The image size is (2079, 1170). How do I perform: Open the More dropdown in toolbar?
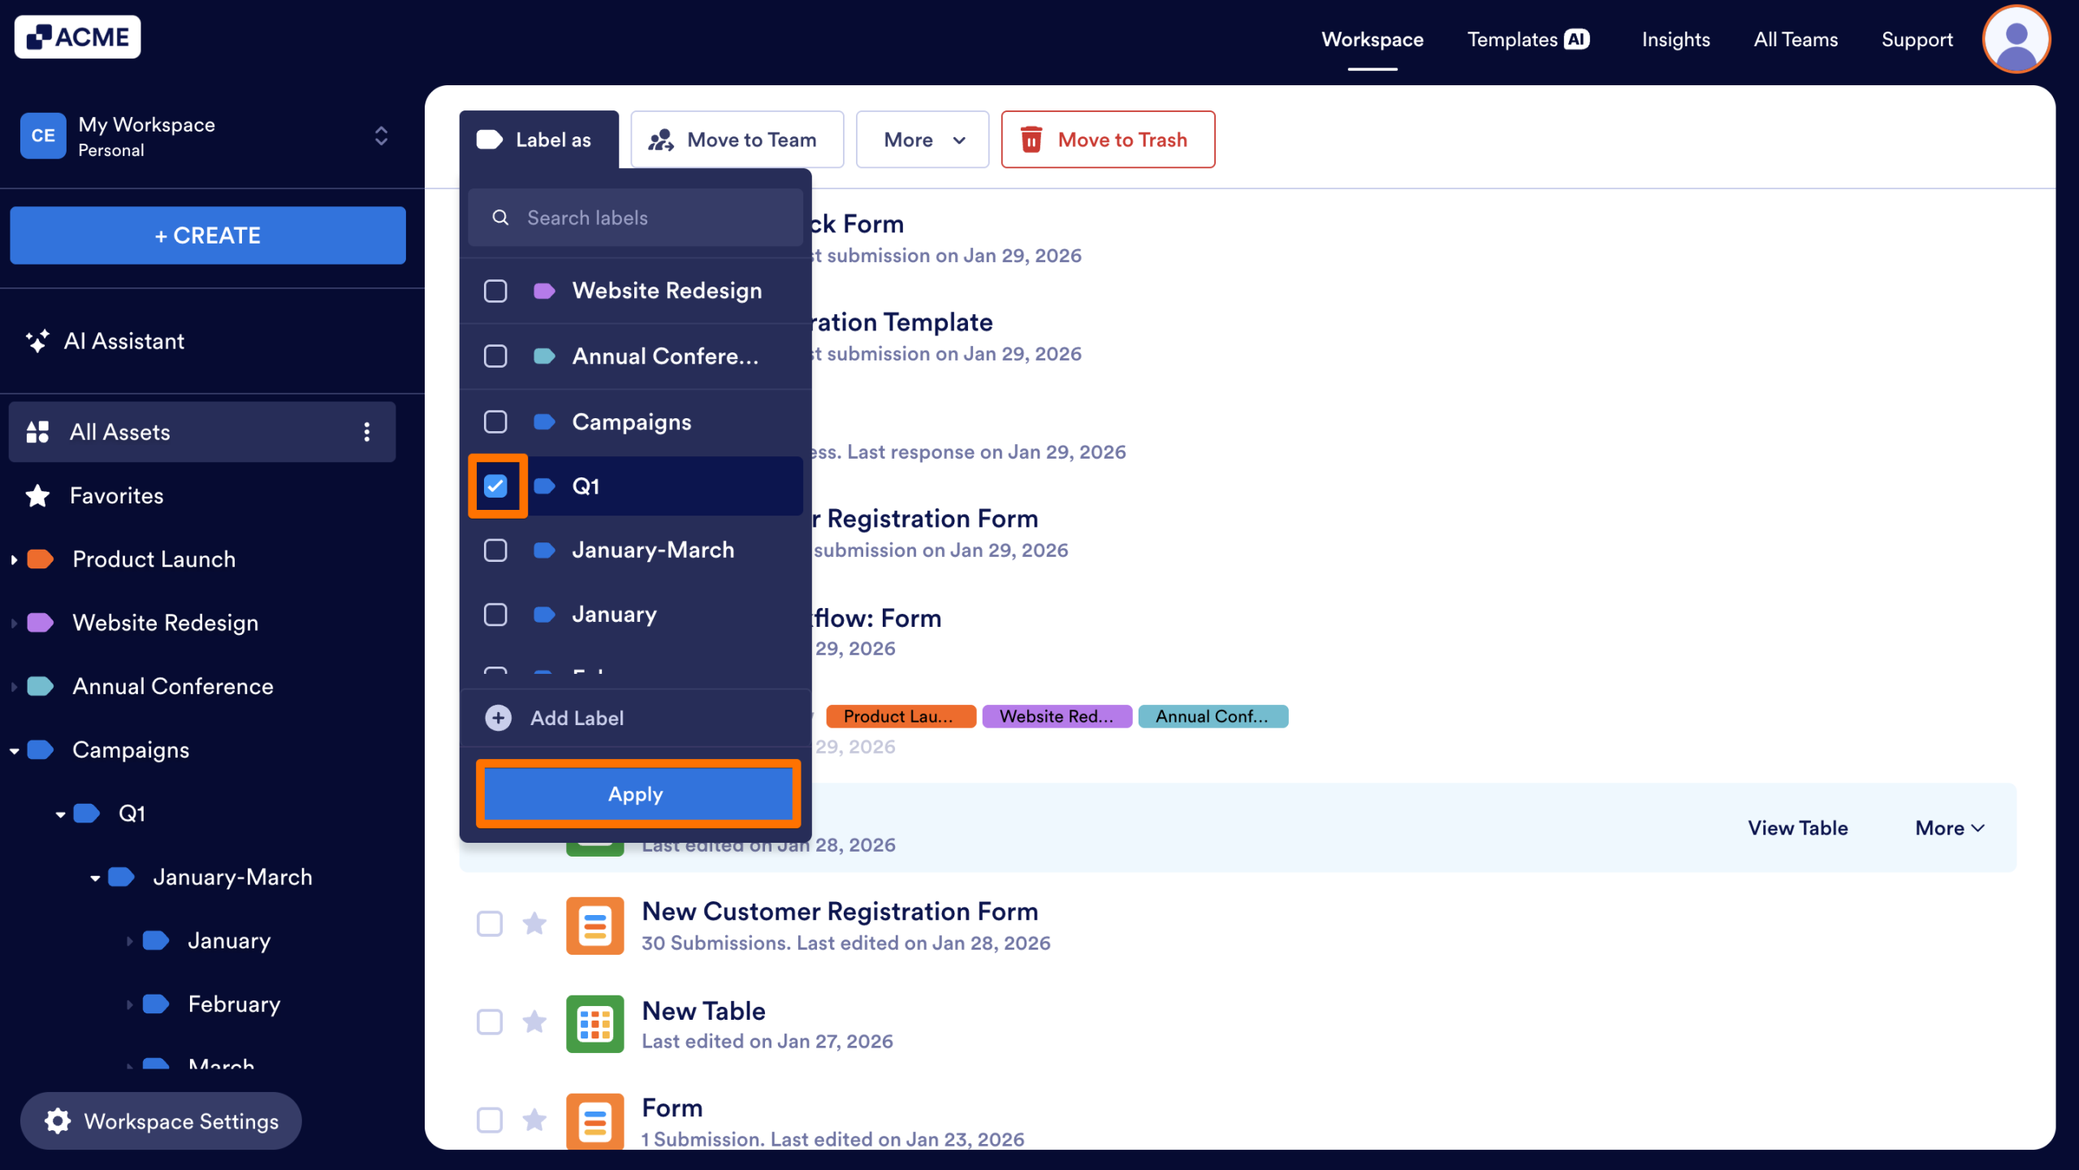(923, 140)
